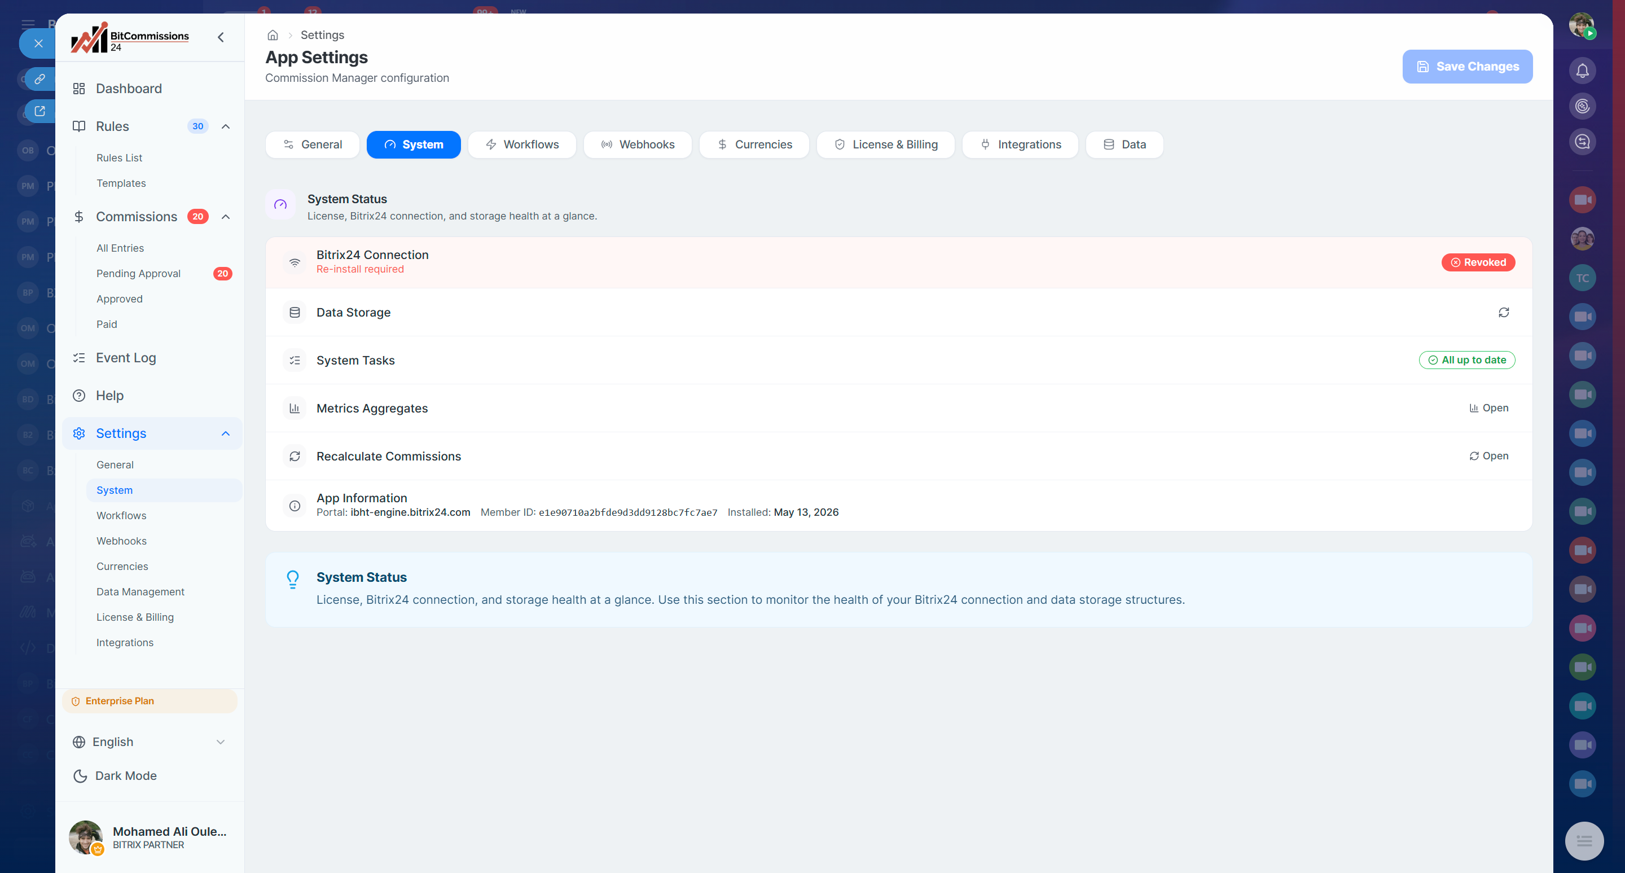Image resolution: width=1625 pixels, height=873 pixels.
Task: Open Paid commissions
Action: pos(107,324)
